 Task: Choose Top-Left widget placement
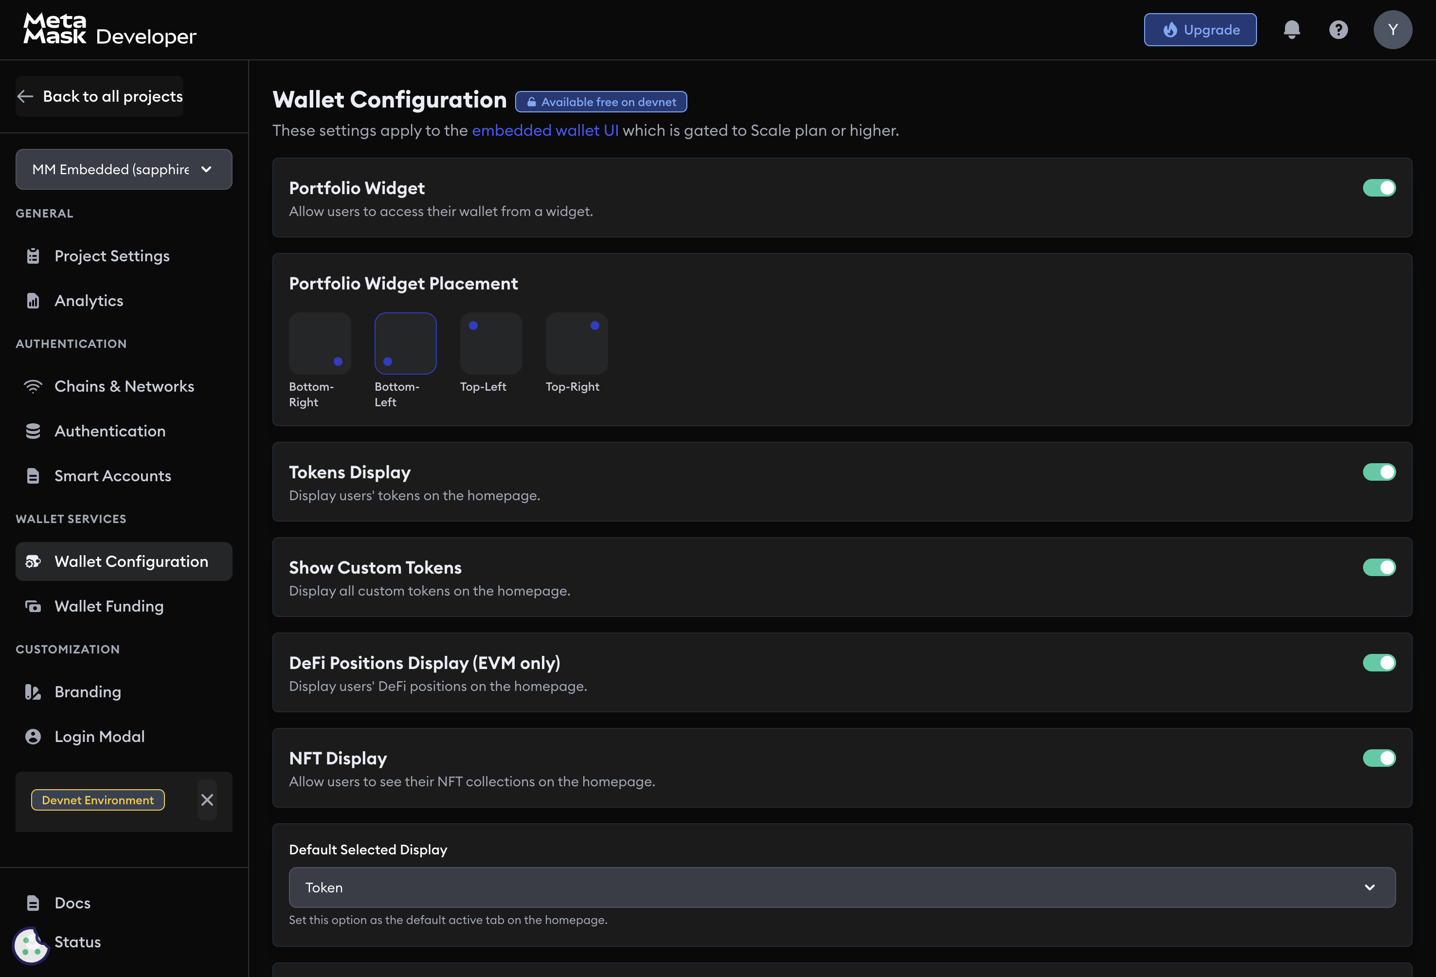click(x=491, y=344)
